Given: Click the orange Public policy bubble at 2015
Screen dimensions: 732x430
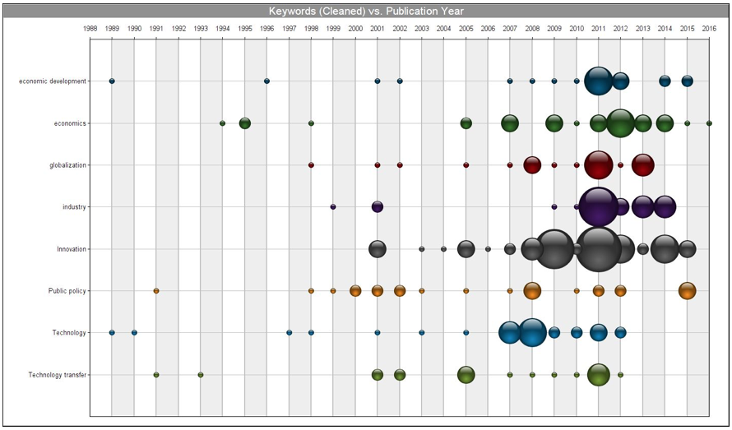Looking at the screenshot, I should pos(688,290).
